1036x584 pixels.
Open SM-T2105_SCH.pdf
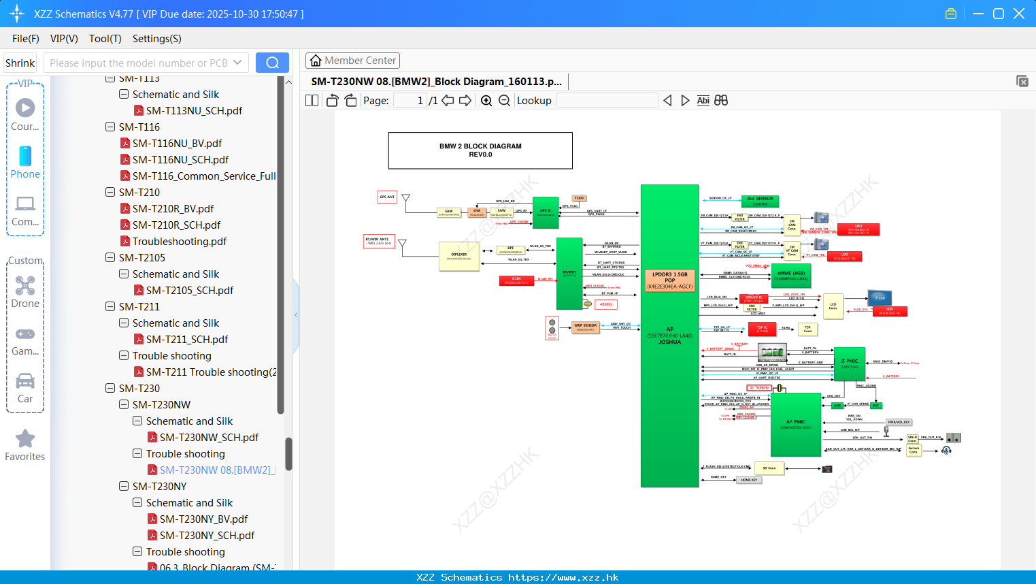click(x=190, y=290)
